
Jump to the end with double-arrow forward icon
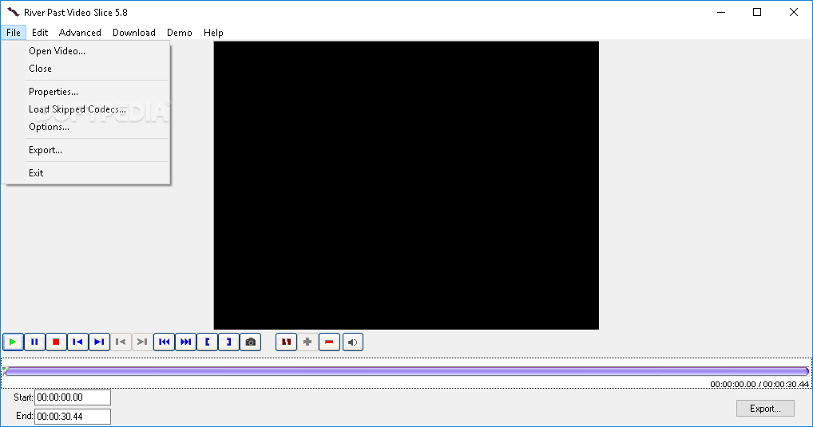click(185, 342)
